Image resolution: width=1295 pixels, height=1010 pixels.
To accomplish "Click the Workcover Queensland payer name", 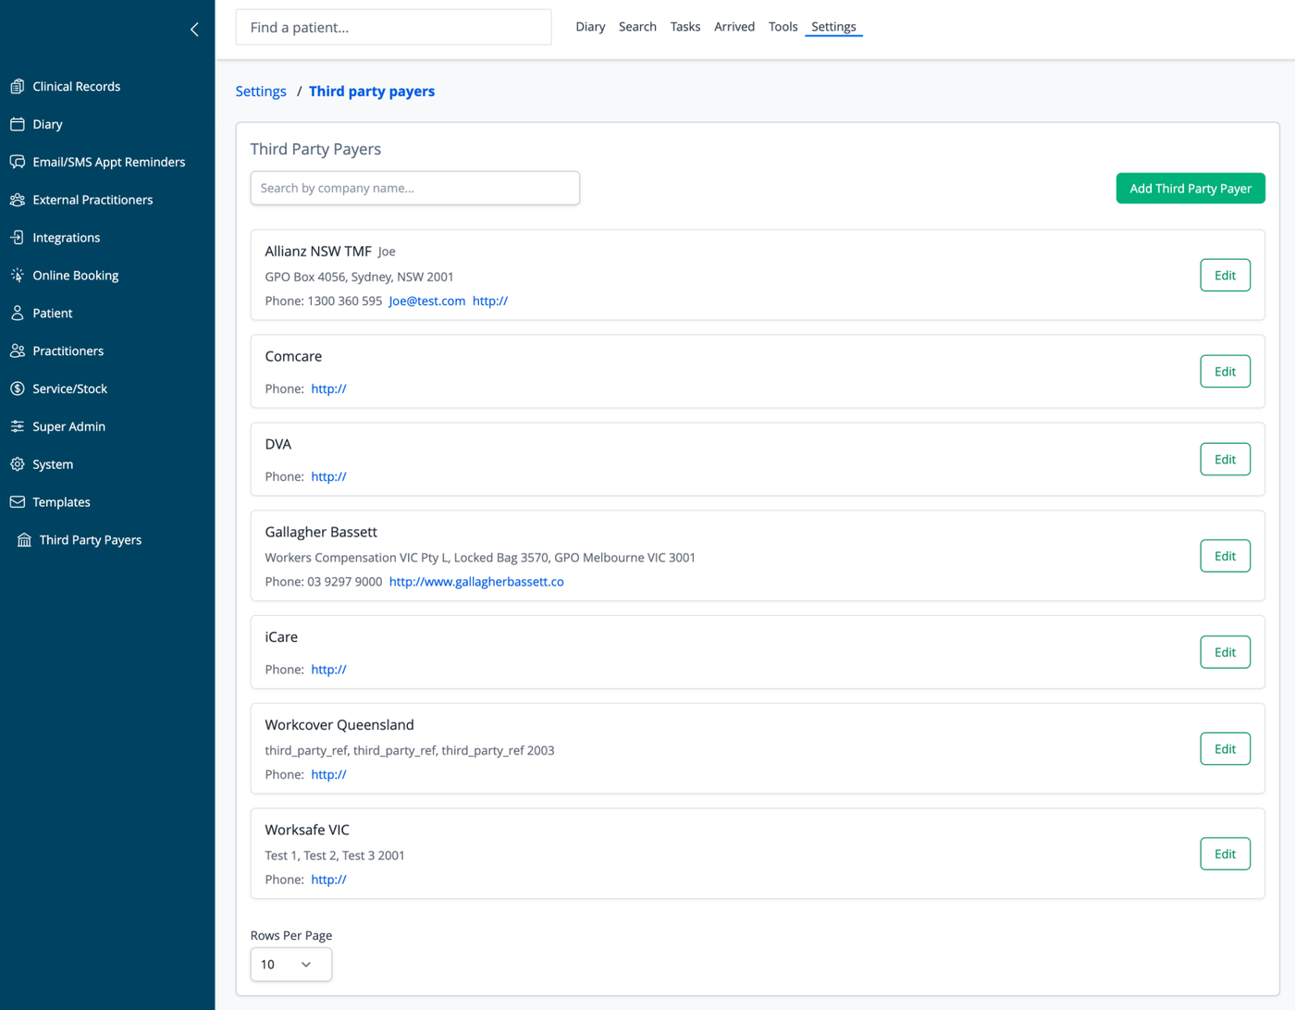I will (x=339, y=725).
